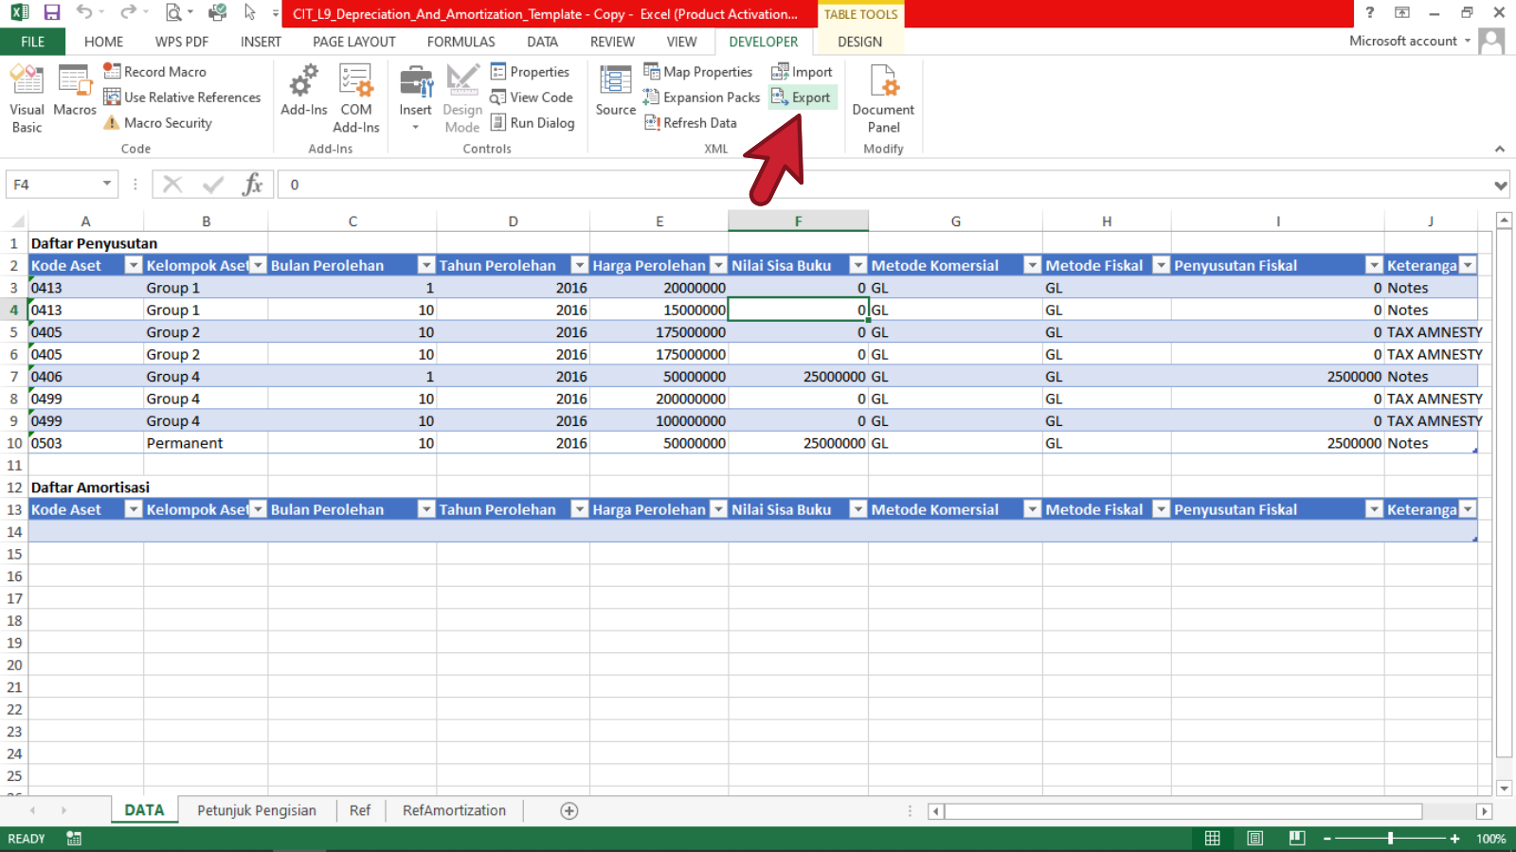Expand the Name Box dropdown
Viewport: 1516px width, 852px height.
pyautogui.click(x=107, y=184)
